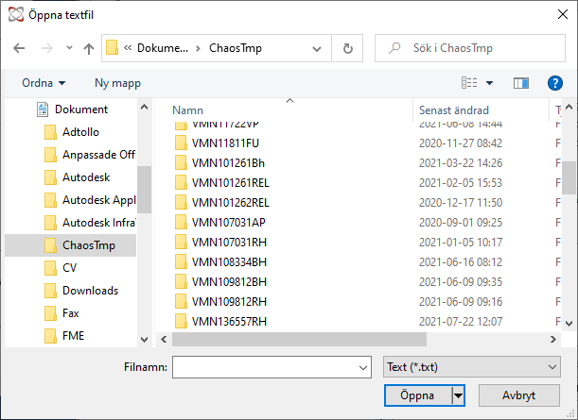Click the search magnifier icon
This screenshot has width=578, height=420.
[x=394, y=48]
